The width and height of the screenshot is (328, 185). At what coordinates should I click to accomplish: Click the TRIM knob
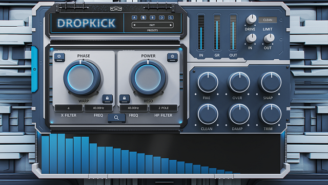click(271, 114)
